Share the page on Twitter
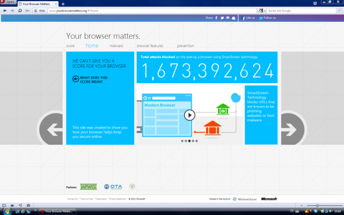 coord(222,18)
